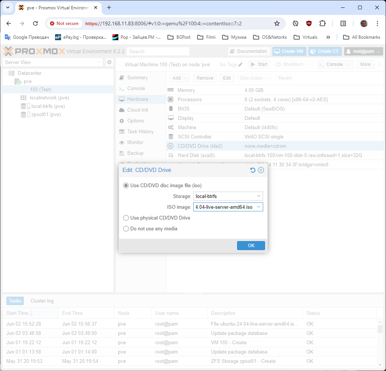
Task: Select the ZFS Storage zpool01 - Create task
Action: pos(190,361)
